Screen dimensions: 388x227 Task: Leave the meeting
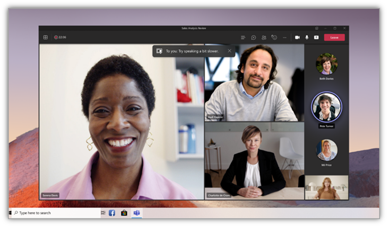(x=334, y=37)
